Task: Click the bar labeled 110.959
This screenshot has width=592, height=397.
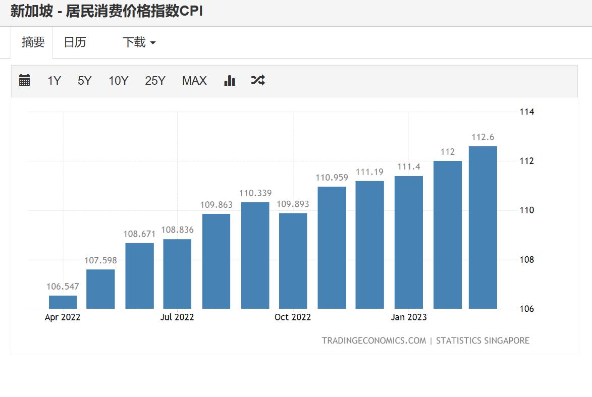Action: 332,248
